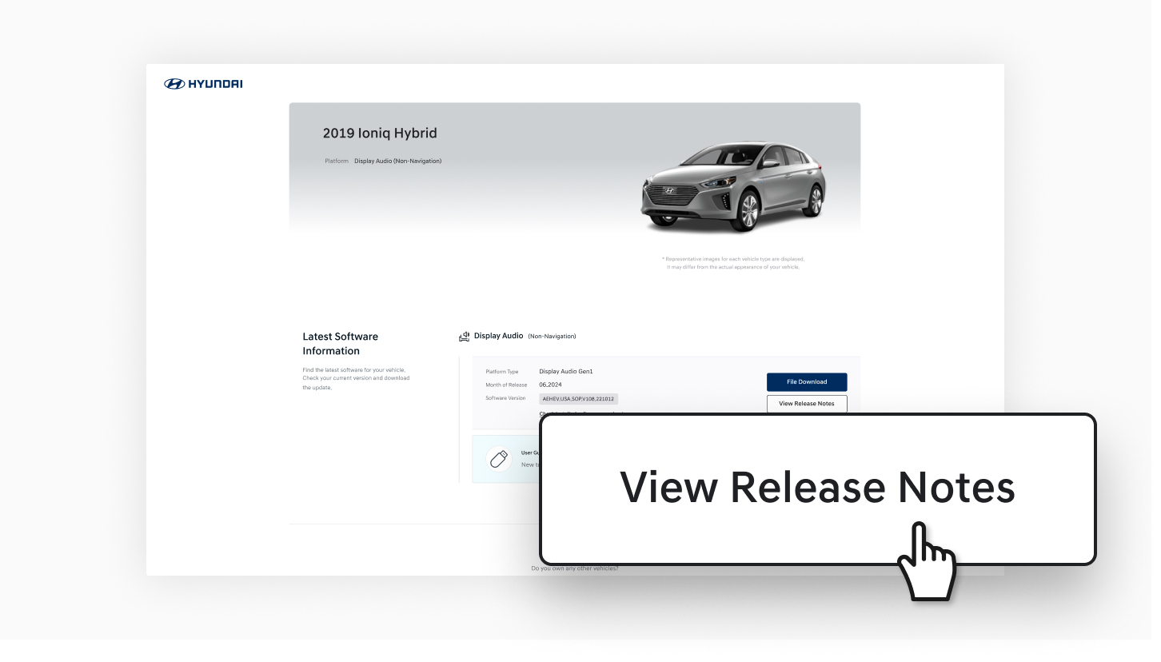Click the Latest Software Information heading

341,344
